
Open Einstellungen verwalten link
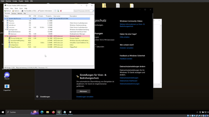(x=85, y=97)
